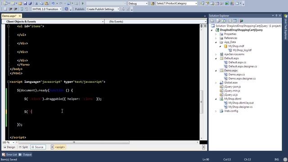Click the Show All Files icon in Solution Explorer
The image size is (288, 162).
(218, 21)
